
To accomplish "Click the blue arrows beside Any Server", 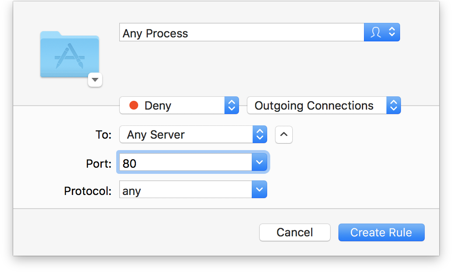I will point(260,134).
